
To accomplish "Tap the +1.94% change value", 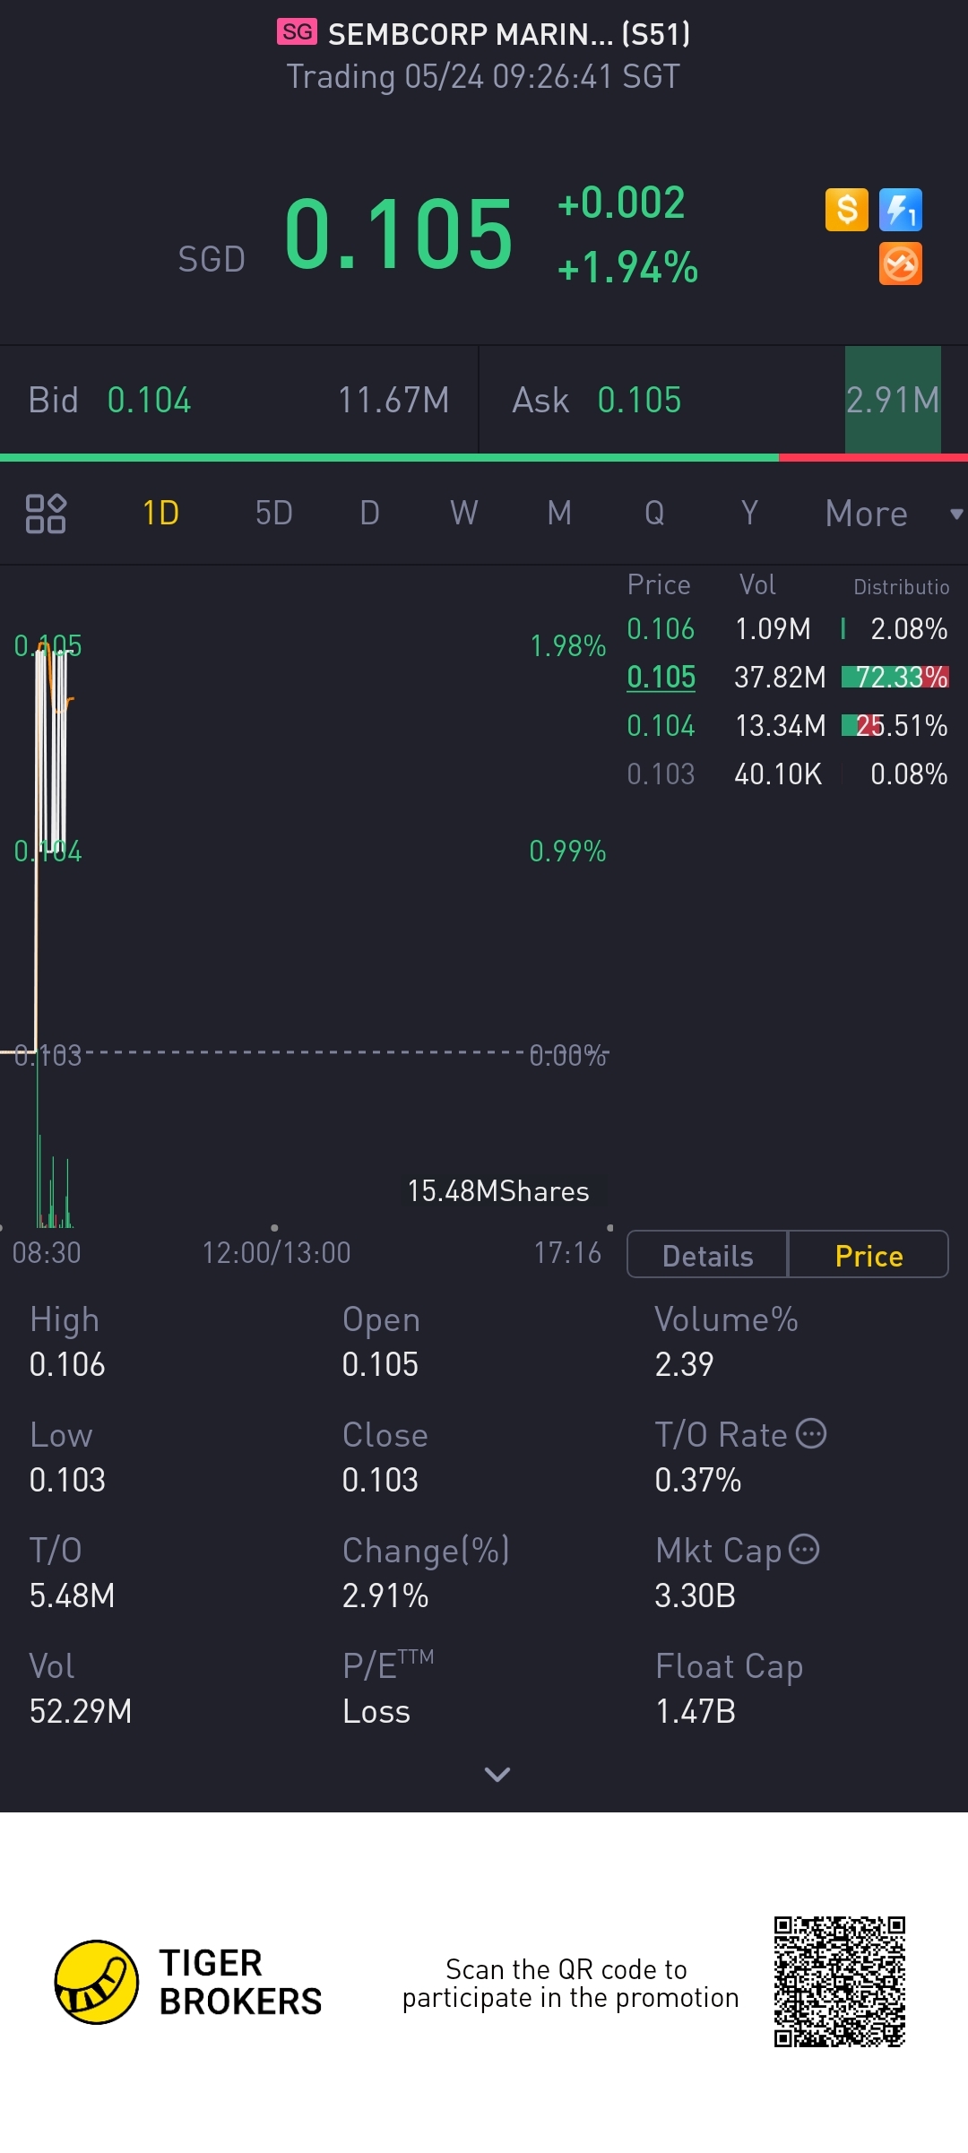I will coord(627,267).
